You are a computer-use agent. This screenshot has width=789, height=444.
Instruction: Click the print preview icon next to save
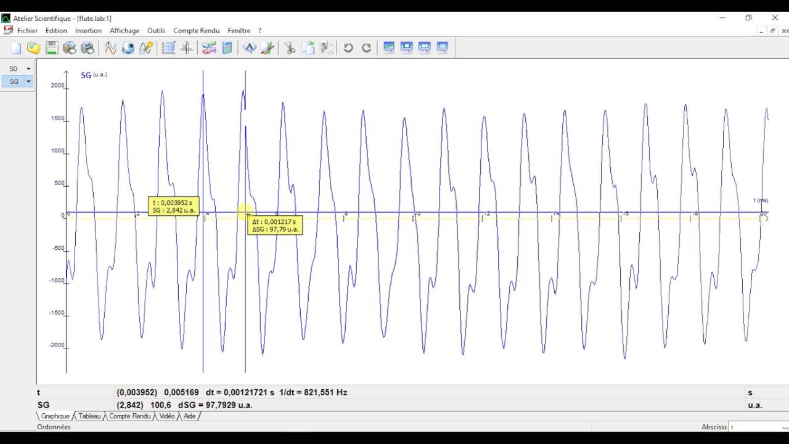(70, 48)
